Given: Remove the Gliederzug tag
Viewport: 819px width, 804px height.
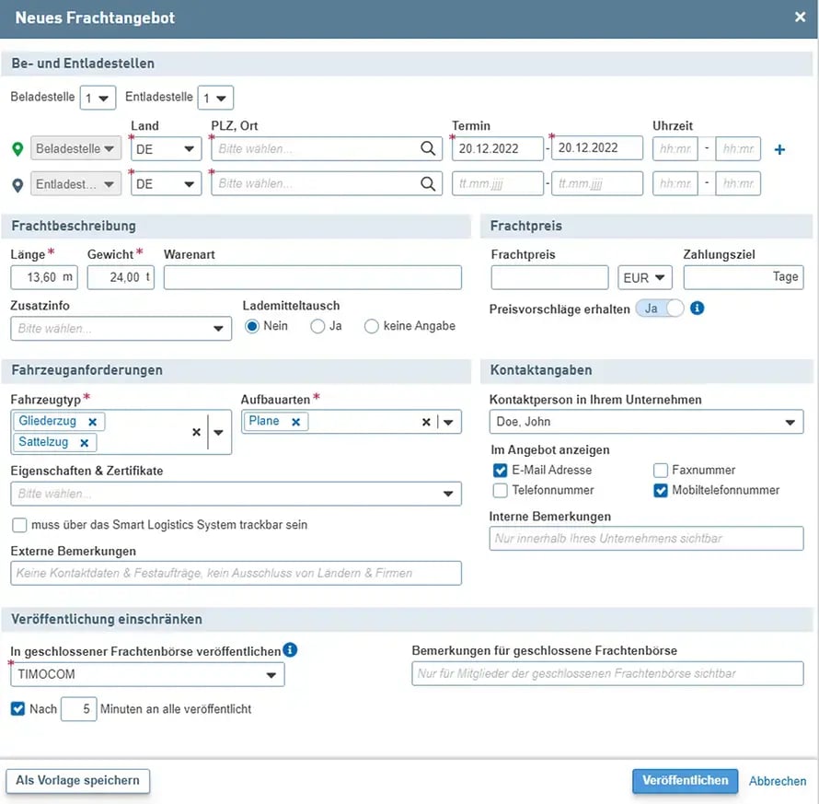Looking at the screenshot, I should click(x=92, y=422).
